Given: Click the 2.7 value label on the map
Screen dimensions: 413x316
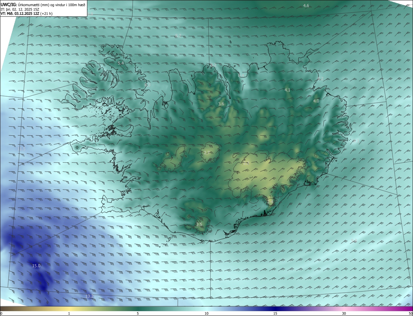Looking at the screenshot, I should (x=207, y=153).
